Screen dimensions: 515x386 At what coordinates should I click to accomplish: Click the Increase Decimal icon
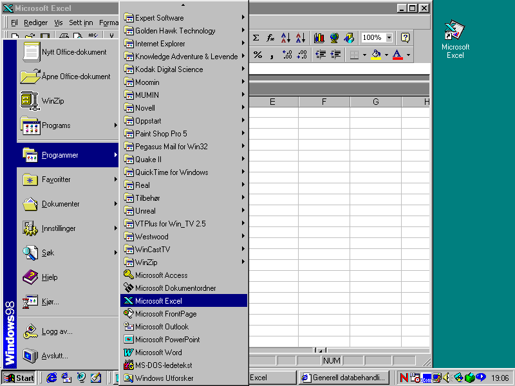coord(287,55)
